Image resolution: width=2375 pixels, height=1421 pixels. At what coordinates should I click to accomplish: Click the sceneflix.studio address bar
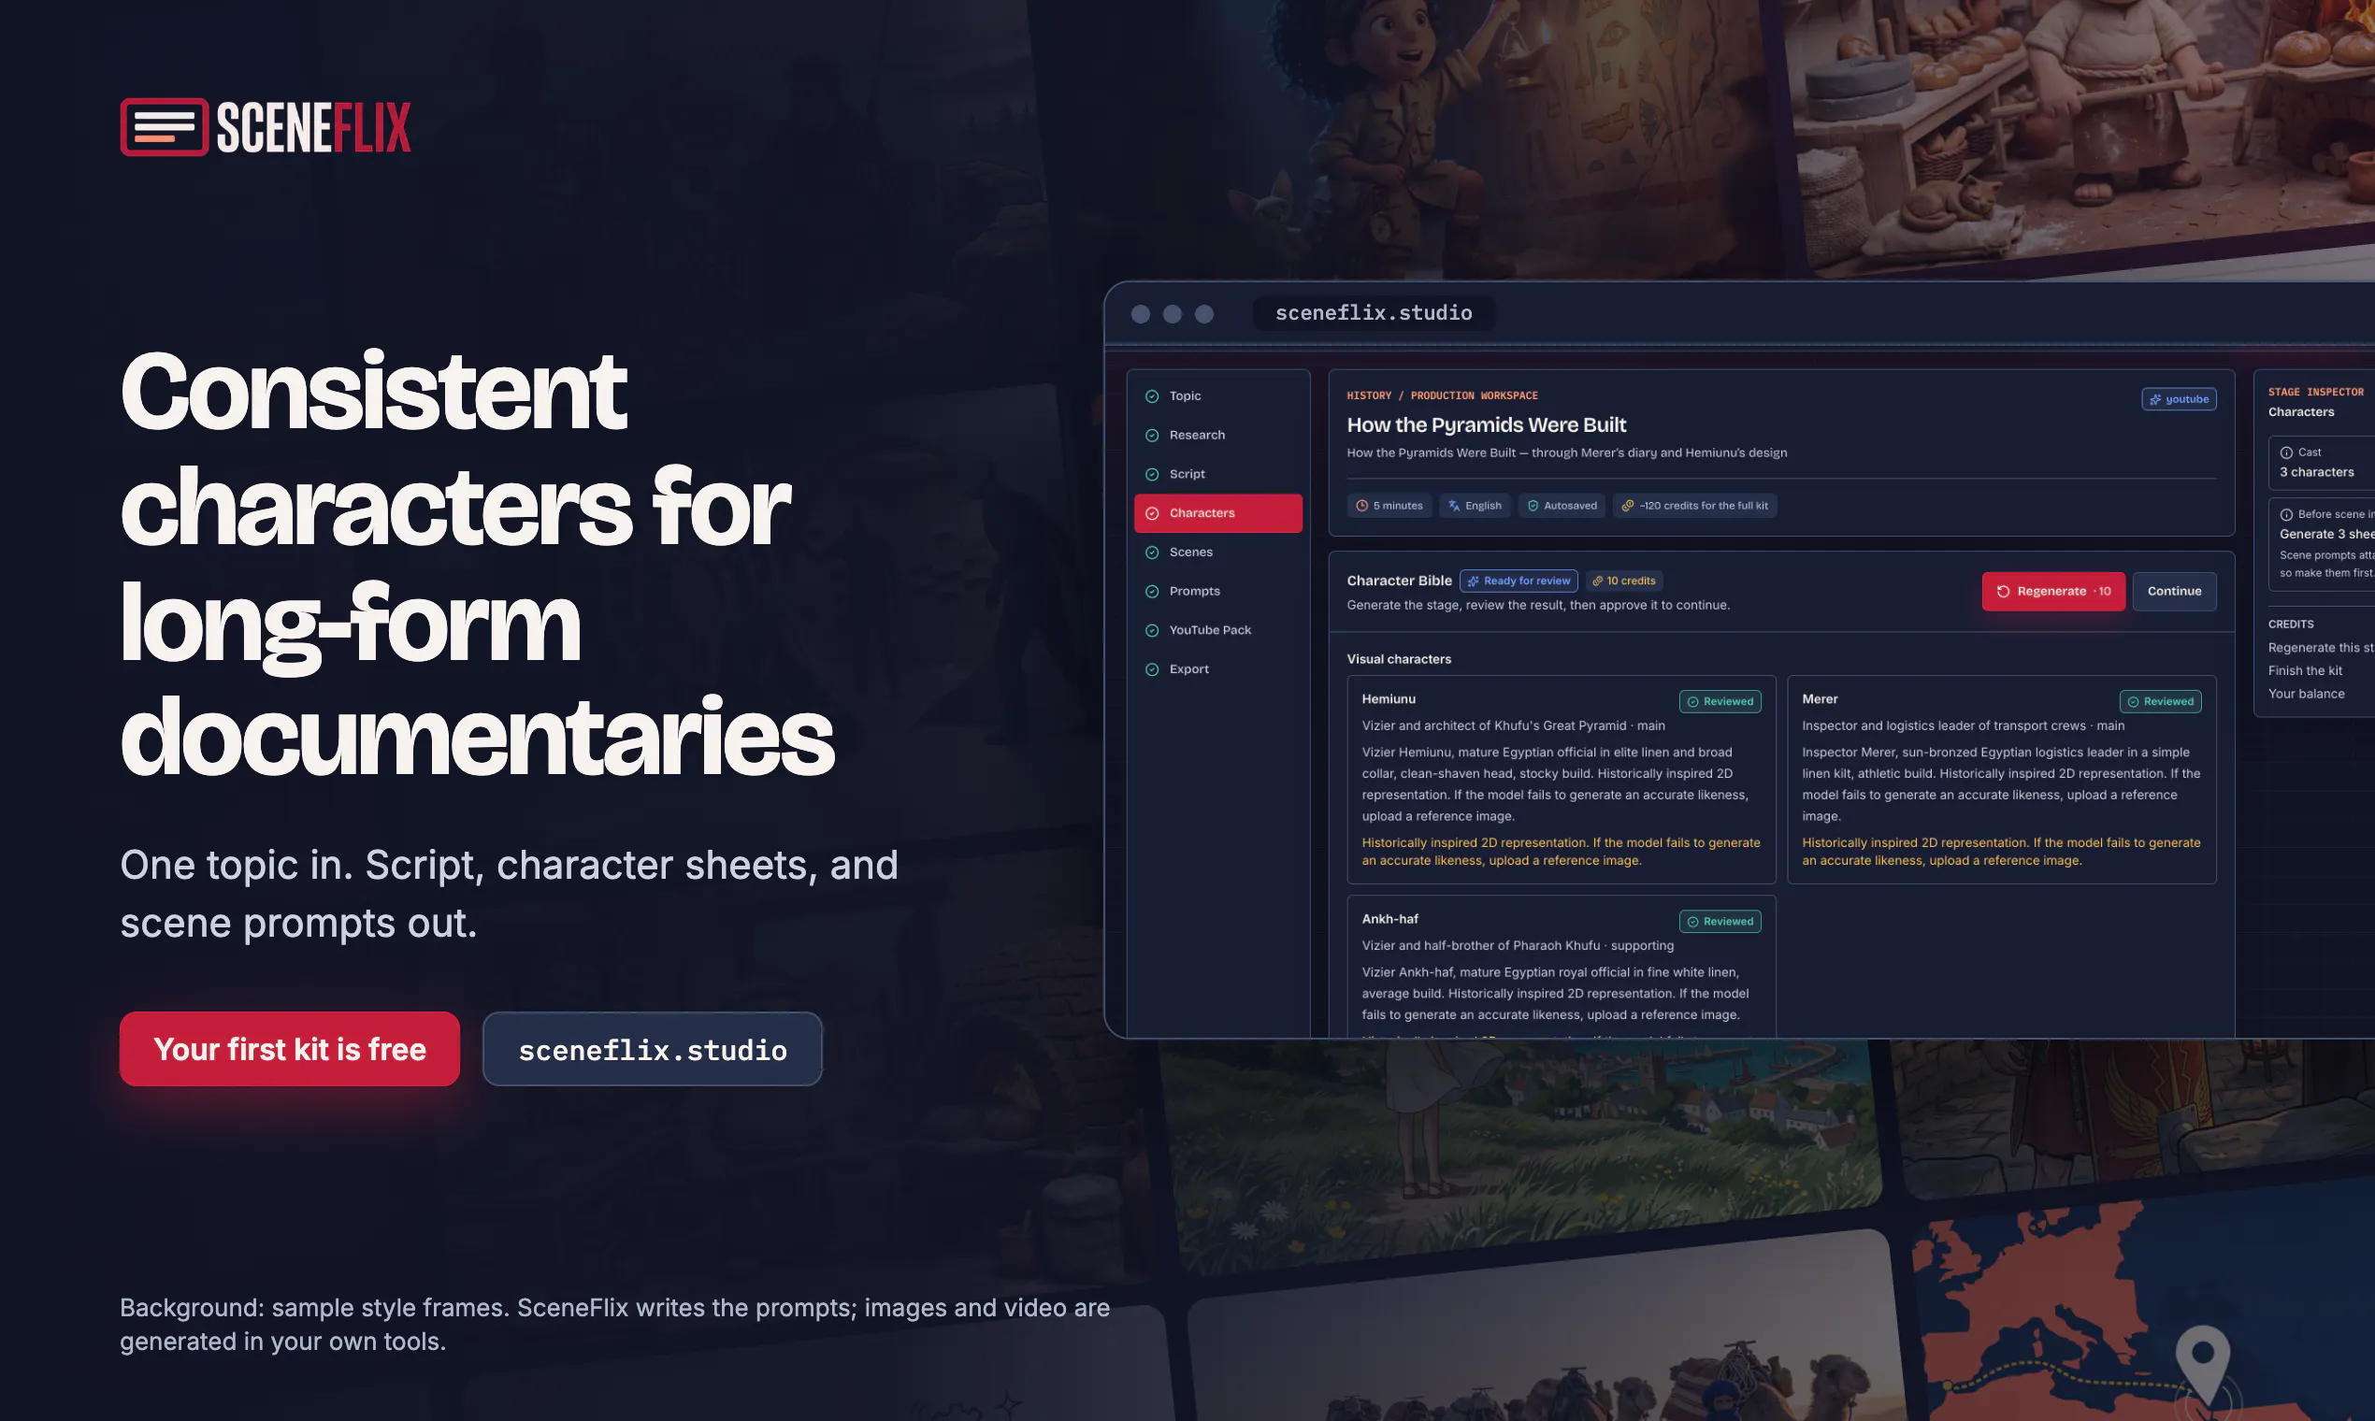click(x=1374, y=313)
